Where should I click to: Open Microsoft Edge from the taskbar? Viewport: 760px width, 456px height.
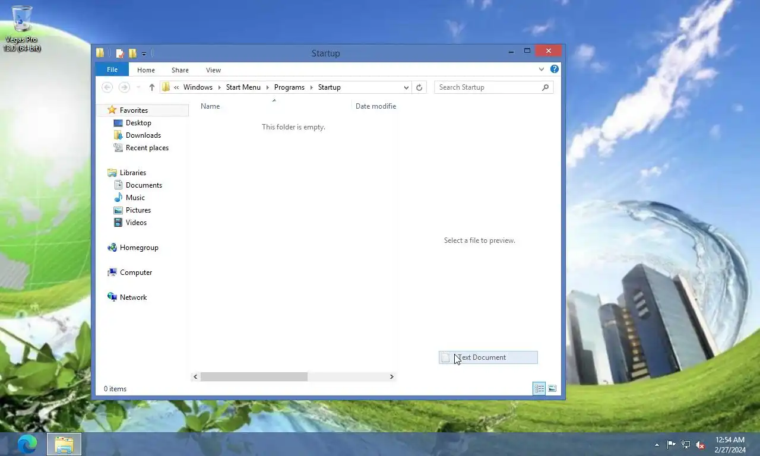(x=27, y=444)
